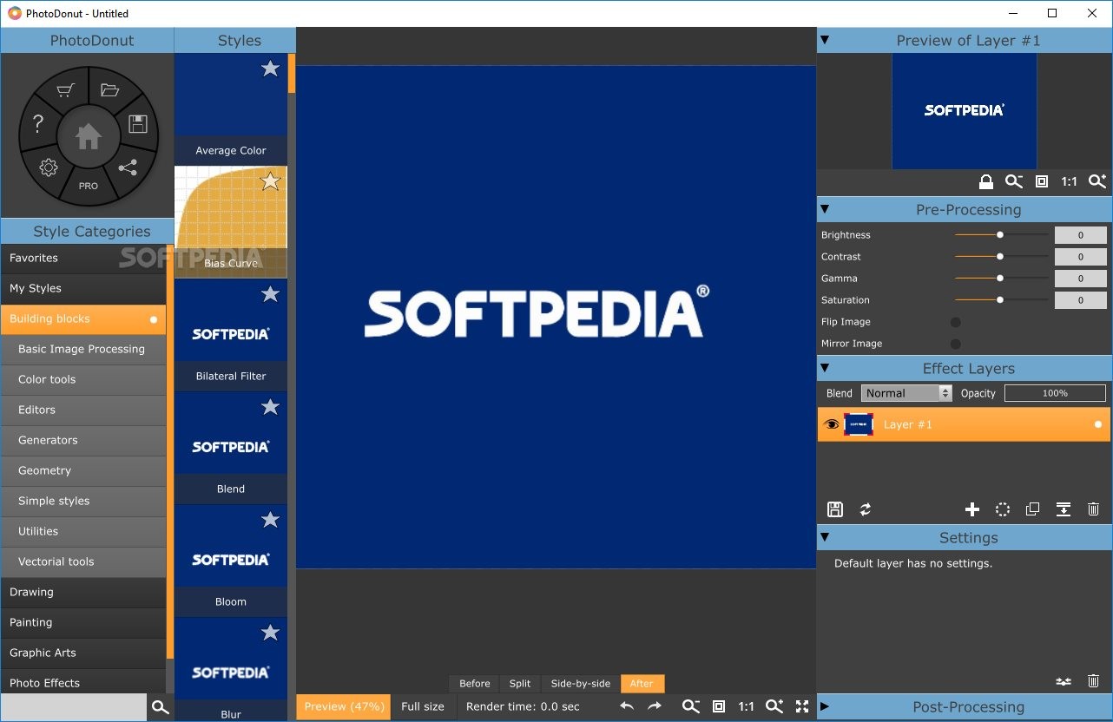Toggle Layer #1 visibility eye
This screenshot has width=1113, height=722.
[x=831, y=424]
